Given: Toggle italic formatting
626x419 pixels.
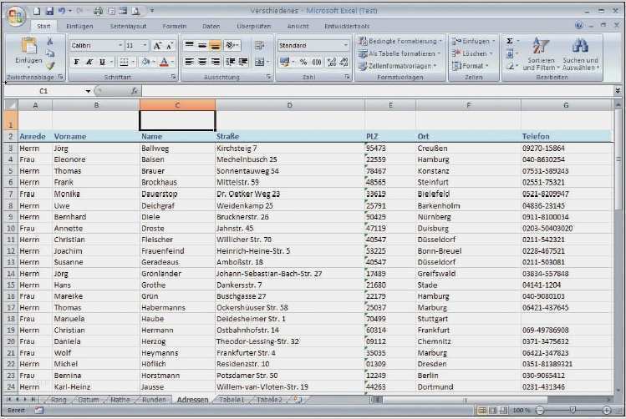Looking at the screenshot, I should 89,62.
